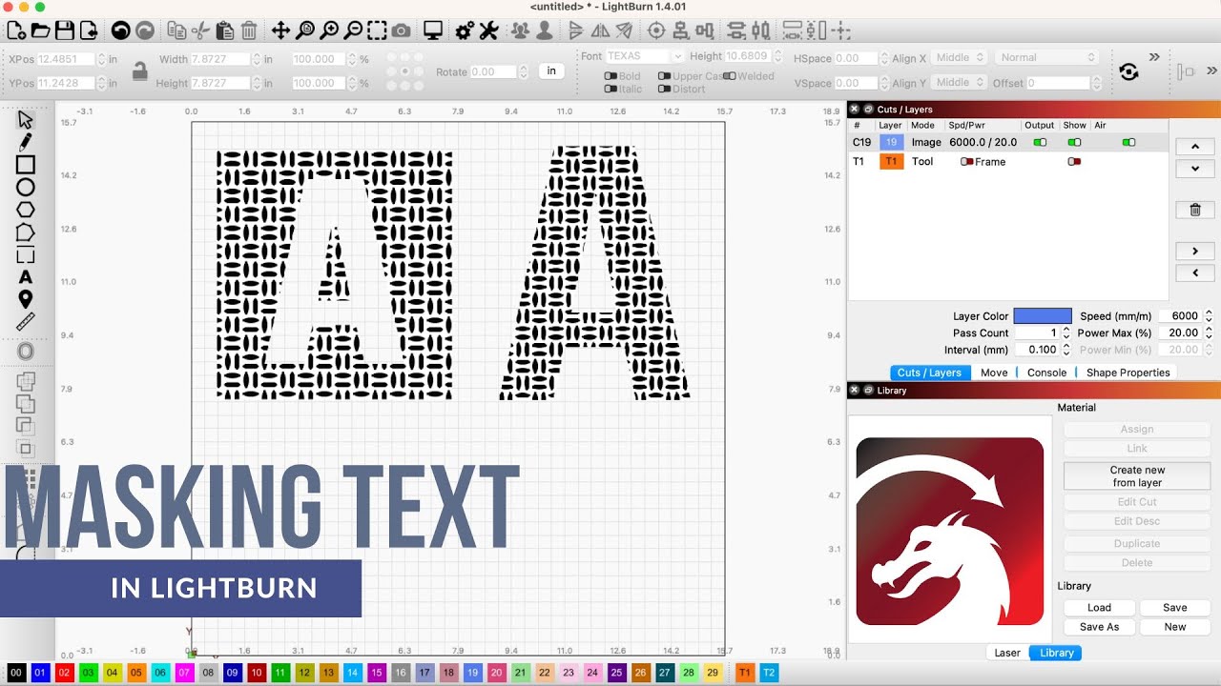Open Device Settings wrench and screwdriver icon
The width and height of the screenshot is (1221, 686).
(x=488, y=31)
